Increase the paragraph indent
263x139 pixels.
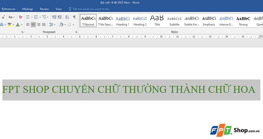pyautogui.click(x=60, y=17)
